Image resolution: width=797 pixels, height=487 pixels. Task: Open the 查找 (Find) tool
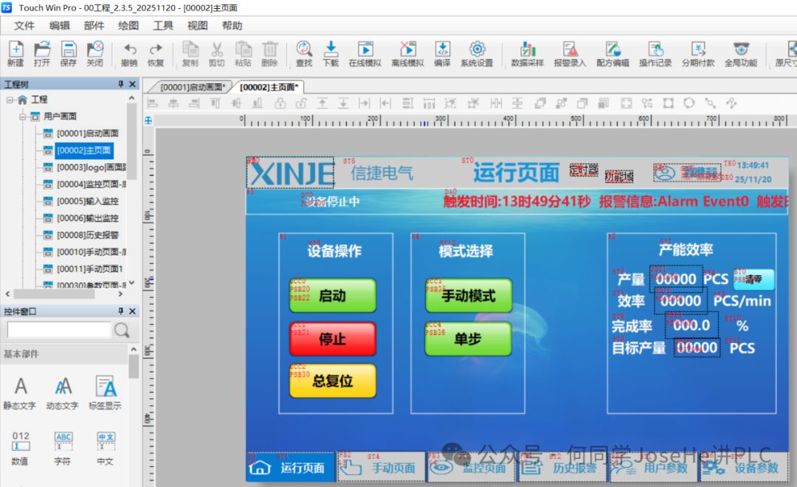click(x=304, y=54)
